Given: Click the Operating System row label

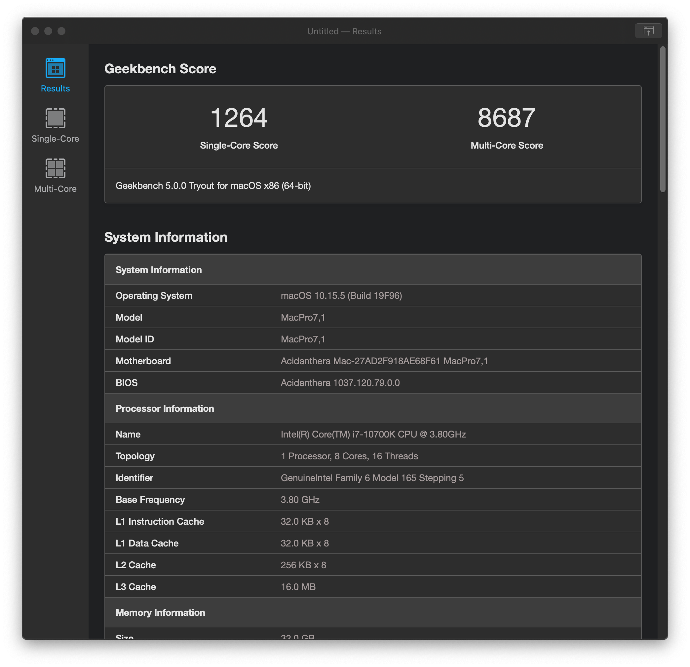Looking at the screenshot, I should pos(154,296).
